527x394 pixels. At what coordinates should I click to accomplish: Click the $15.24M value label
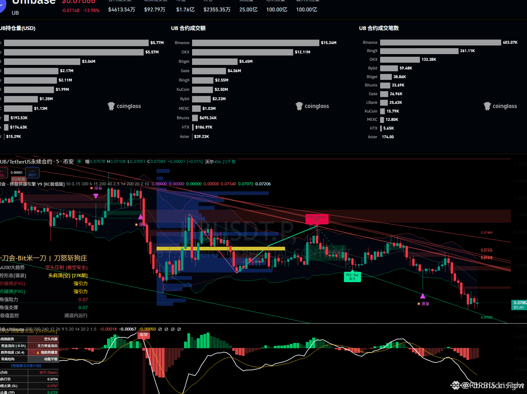tap(329, 43)
